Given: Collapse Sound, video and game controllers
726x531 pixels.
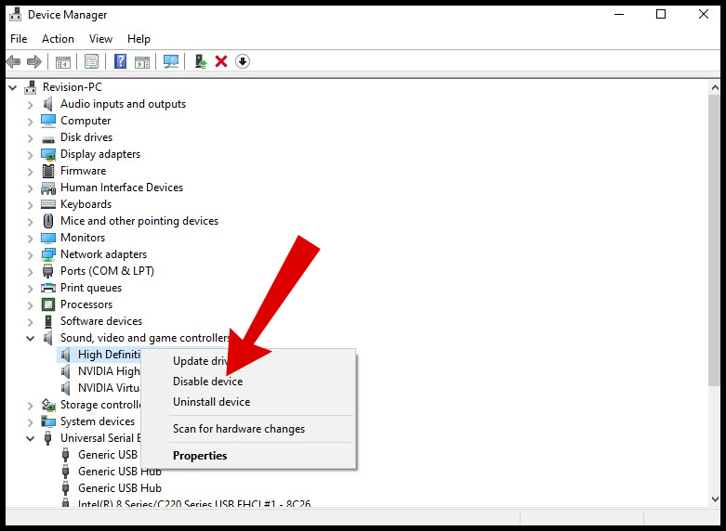Looking at the screenshot, I should [30, 338].
